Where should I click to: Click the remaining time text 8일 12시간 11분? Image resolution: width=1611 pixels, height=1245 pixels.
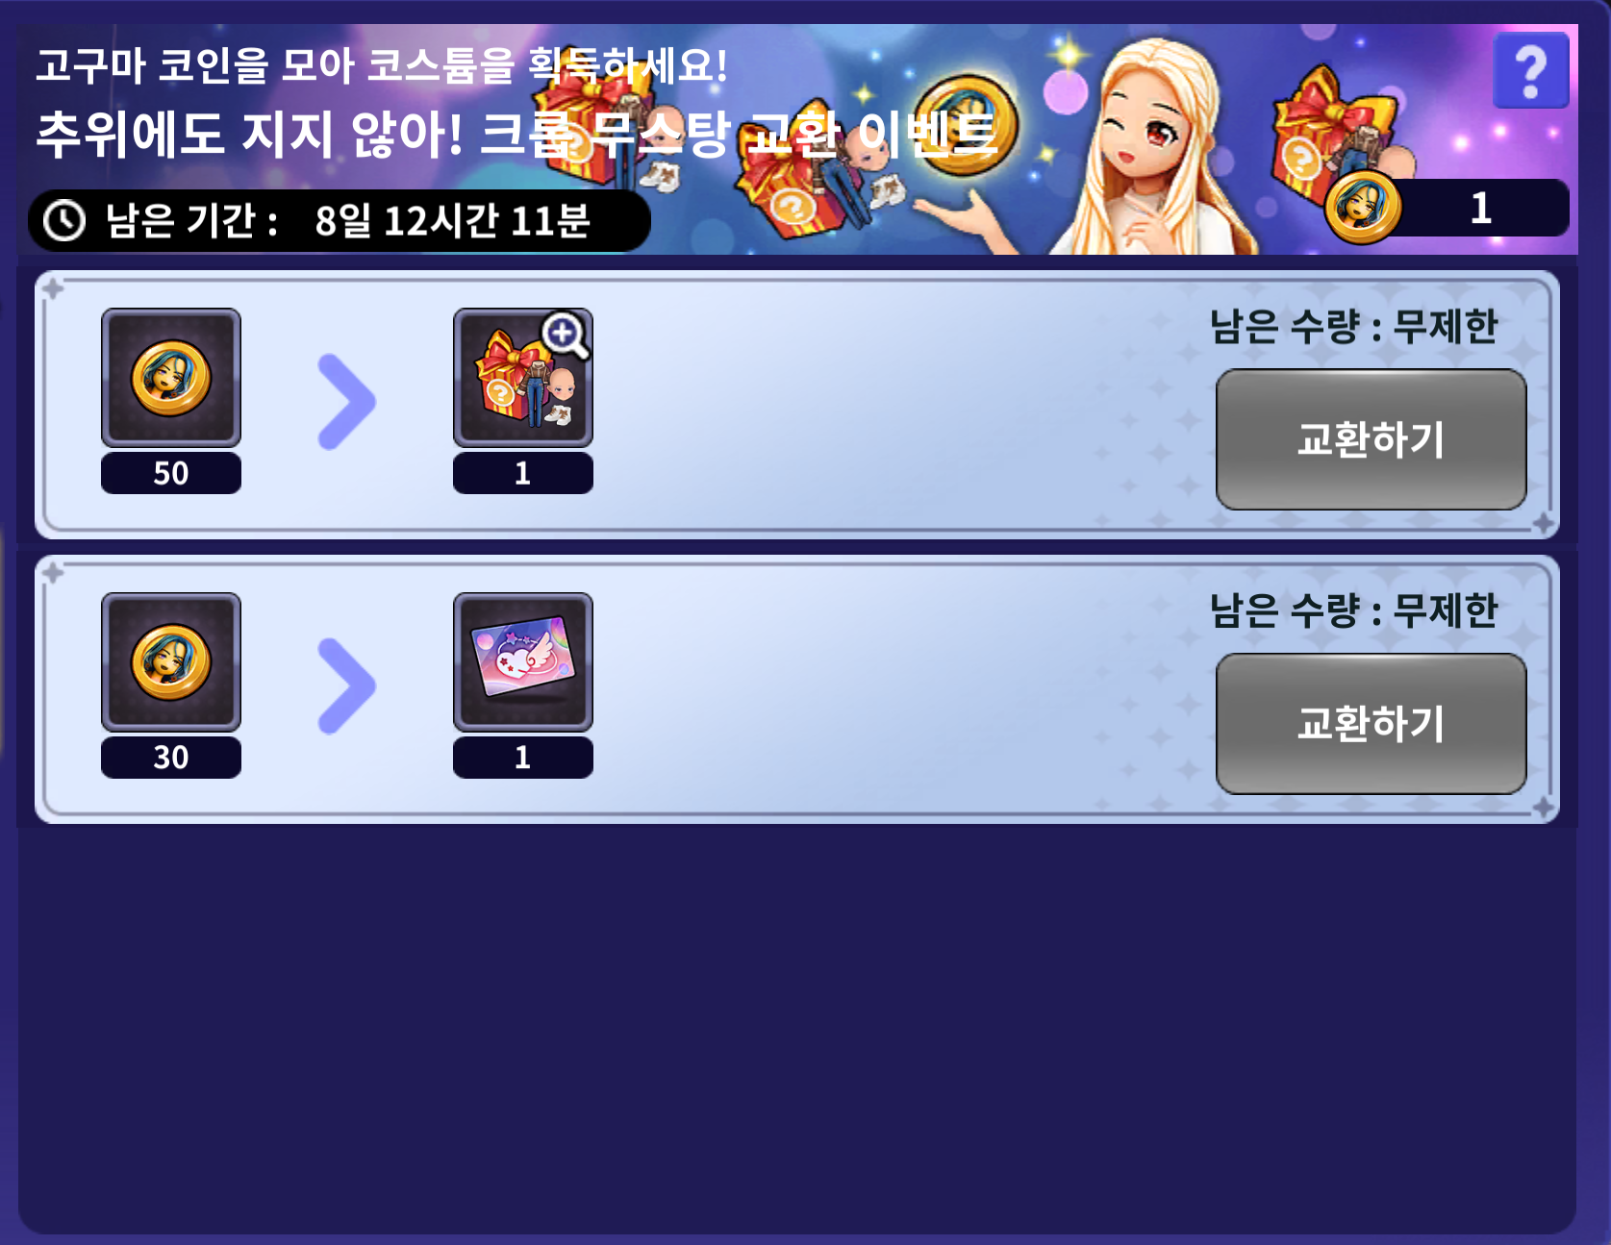click(452, 221)
